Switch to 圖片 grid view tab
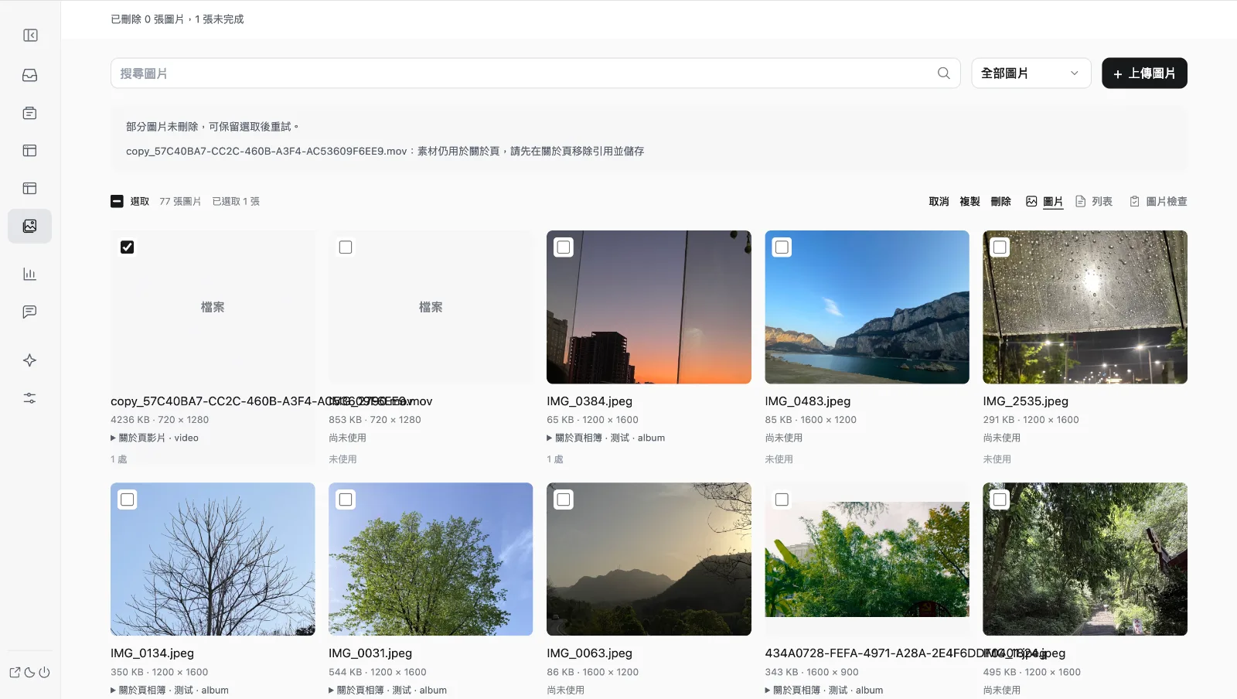 (x=1044, y=202)
